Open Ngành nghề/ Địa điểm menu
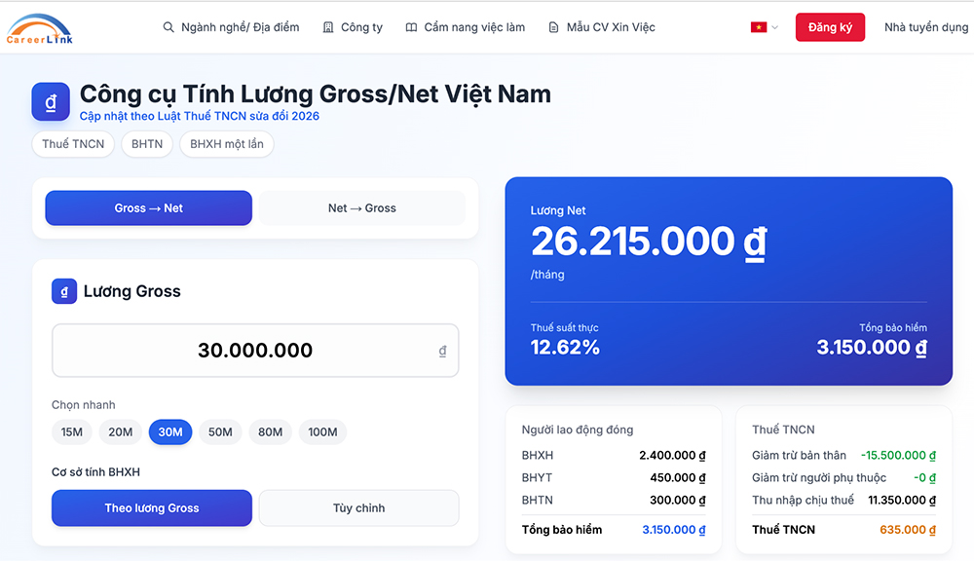974x561 pixels. pos(240,27)
